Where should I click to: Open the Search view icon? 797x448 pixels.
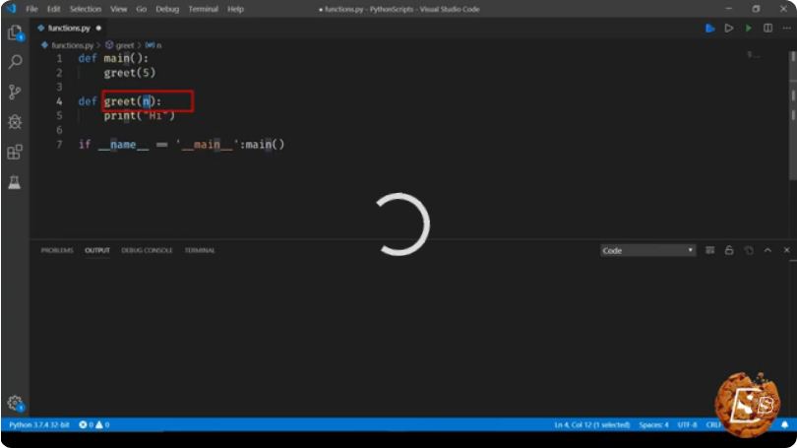[x=15, y=62]
